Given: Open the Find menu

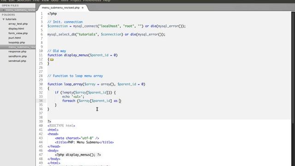Looking at the screenshot, I should click(36, 1).
